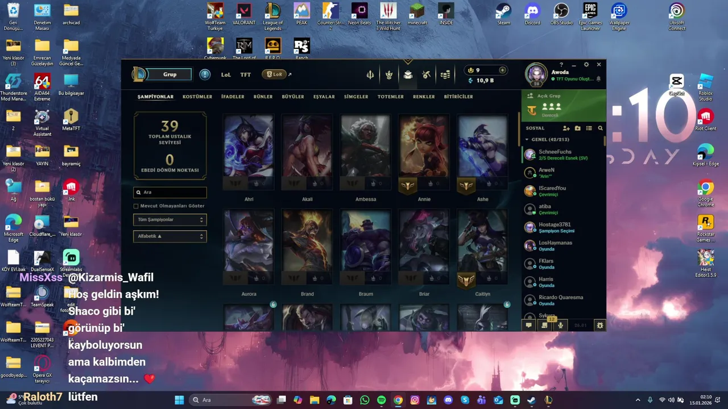Launch VALORANT desktop shortcut

[x=244, y=15]
